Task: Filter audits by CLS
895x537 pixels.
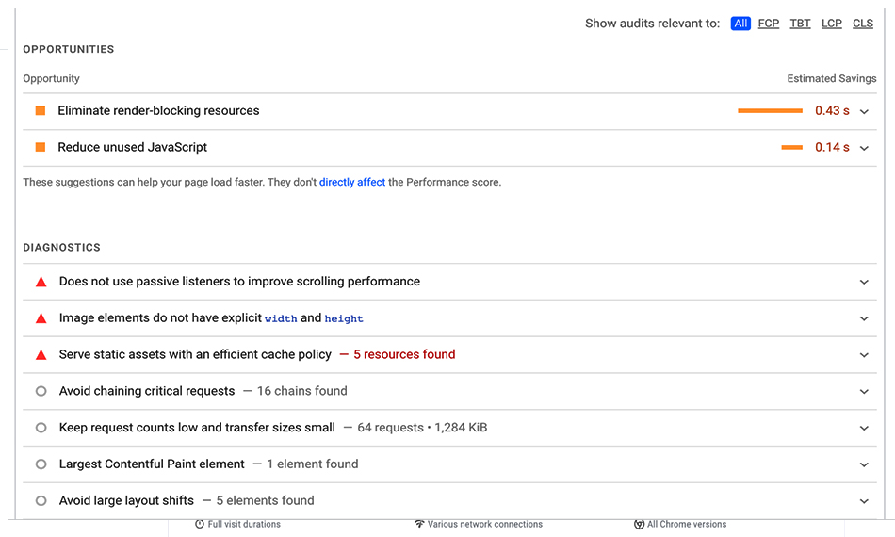Action: pos(862,24)
